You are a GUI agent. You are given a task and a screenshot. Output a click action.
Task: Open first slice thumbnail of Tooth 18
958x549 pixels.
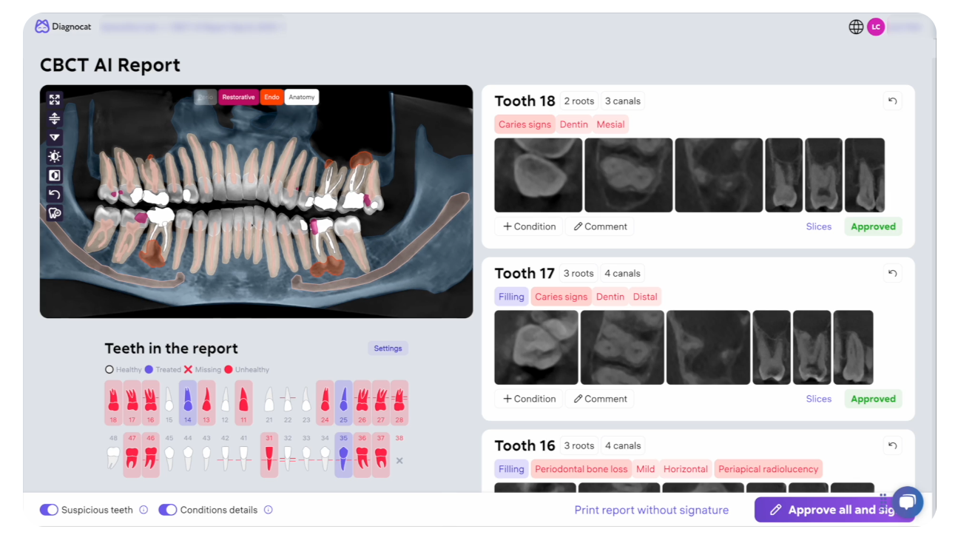coord(539,175)
